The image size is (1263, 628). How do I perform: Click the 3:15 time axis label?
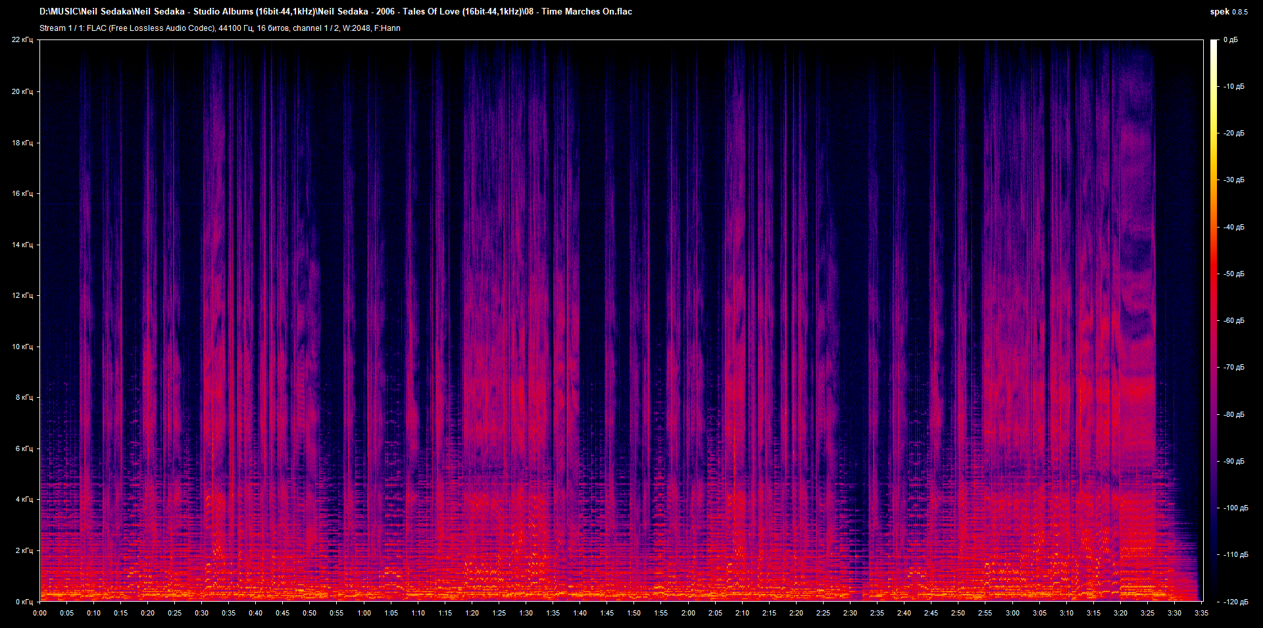1093,613
